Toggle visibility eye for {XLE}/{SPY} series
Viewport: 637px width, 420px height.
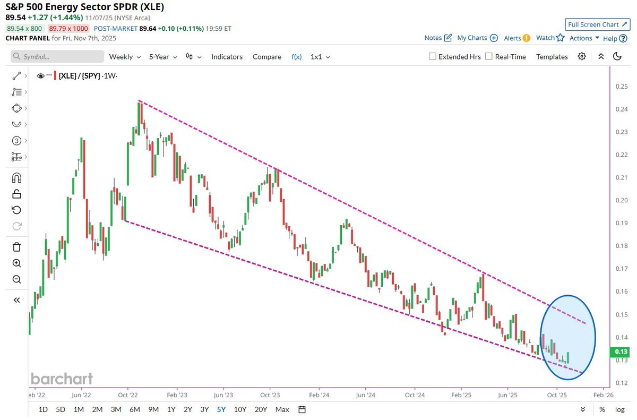[40, 76]
